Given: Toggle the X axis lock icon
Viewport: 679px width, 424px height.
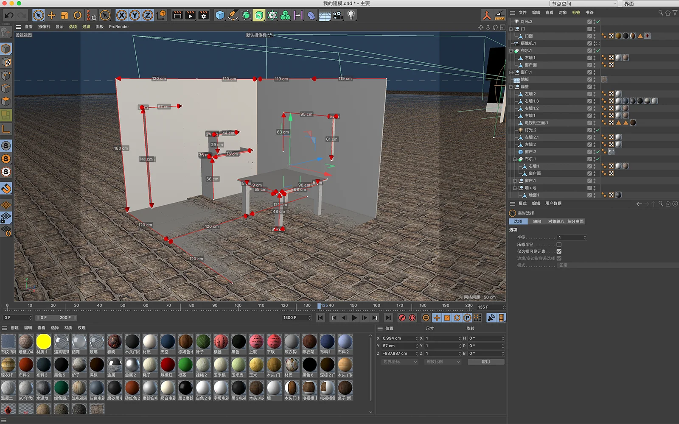Looking at the screenshot, I should (x=121, y=16).
